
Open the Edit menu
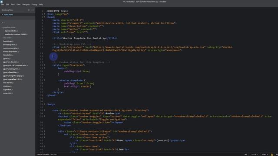[x=7, y=4]
